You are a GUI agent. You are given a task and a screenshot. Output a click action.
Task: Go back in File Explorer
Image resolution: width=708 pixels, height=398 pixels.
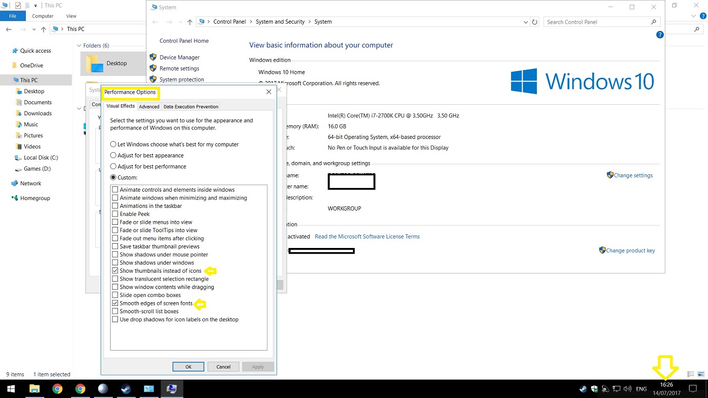8,29
